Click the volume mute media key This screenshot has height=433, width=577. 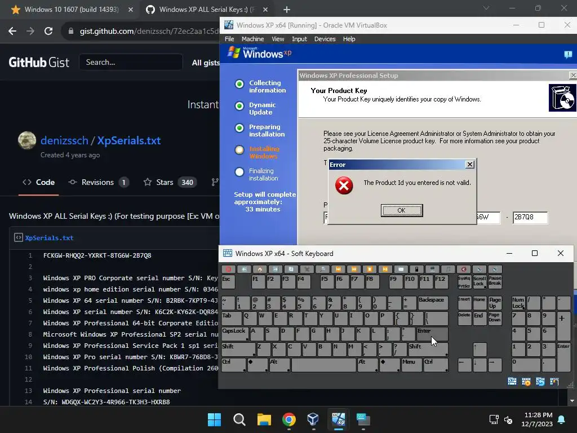point(464,269)
